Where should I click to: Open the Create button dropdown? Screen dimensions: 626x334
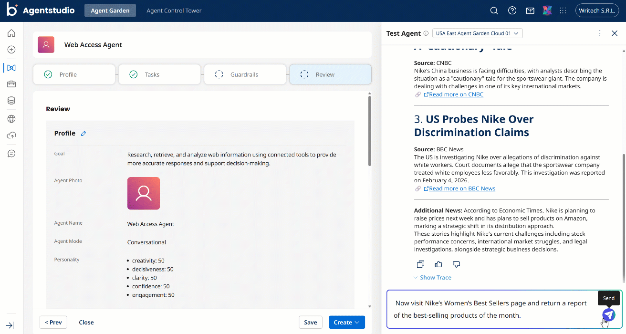tap(347, 323)
